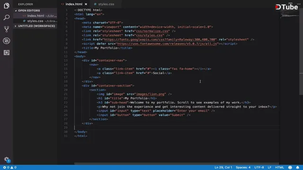Click the closing body tag
This screenshot has height=170, width=303.
click(x=81, y=132)
